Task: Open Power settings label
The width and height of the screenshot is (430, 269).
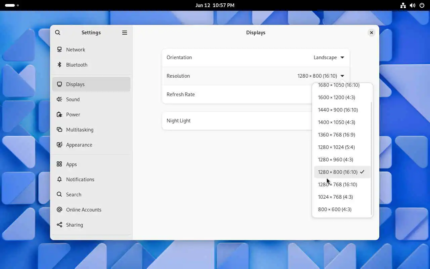Action: click(x=73, y=114)
